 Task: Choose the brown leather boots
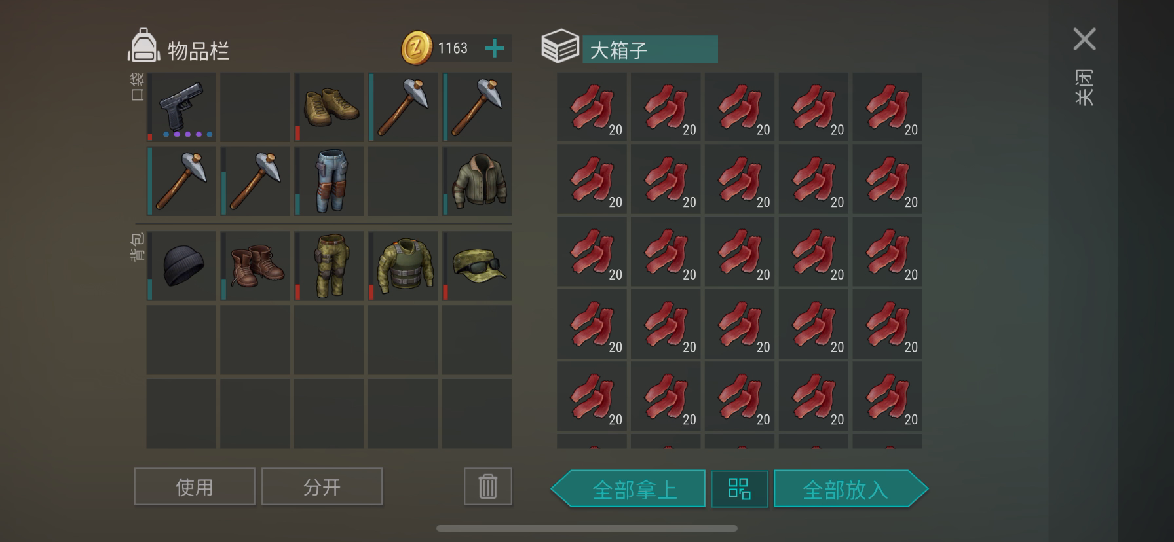click(x=256, y=266)
